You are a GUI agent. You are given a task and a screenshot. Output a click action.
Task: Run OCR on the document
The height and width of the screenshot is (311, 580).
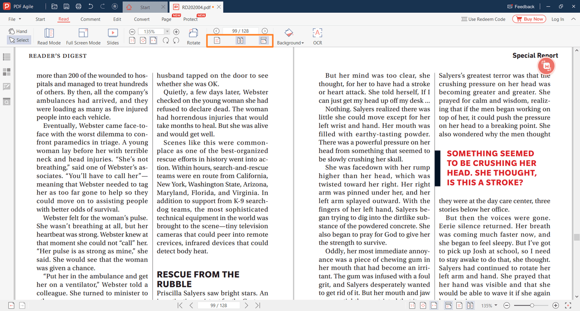(317, 36)
